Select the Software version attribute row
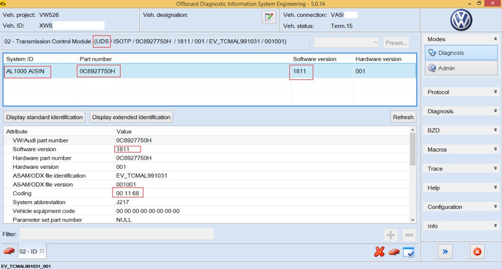Viewport: 502px width, 269px height. (x=207, y=149)
